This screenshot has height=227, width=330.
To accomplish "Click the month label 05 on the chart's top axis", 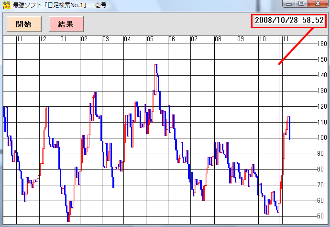I will pos(150,39).
